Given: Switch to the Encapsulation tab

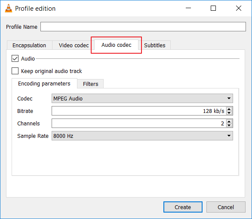Looking at the screenshot, I should (x=29, y=45).
